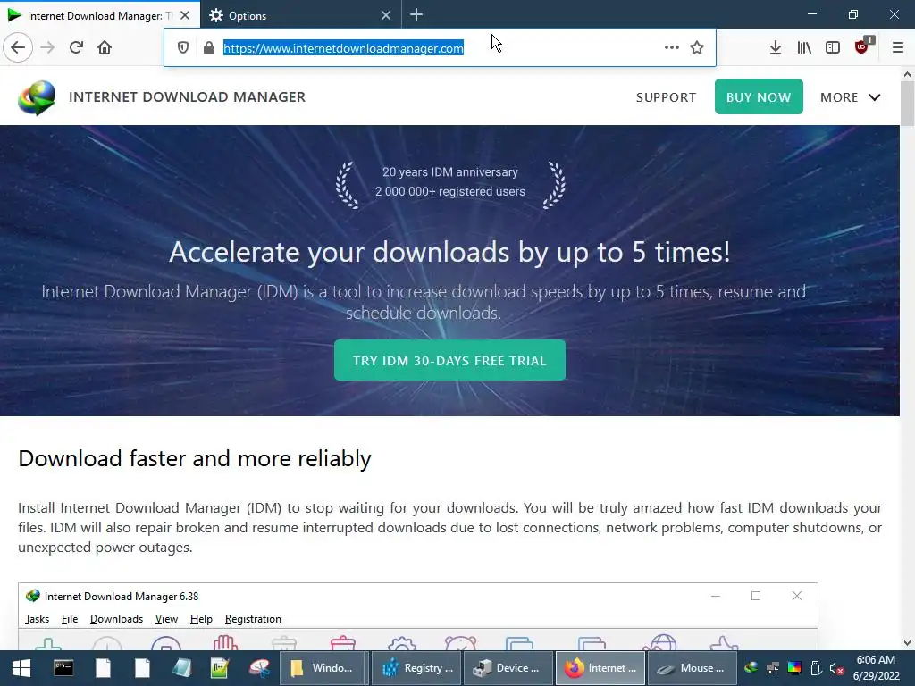The image size is (915, 686).
Task: Open tracking protection shield panel
Action: 182,48
